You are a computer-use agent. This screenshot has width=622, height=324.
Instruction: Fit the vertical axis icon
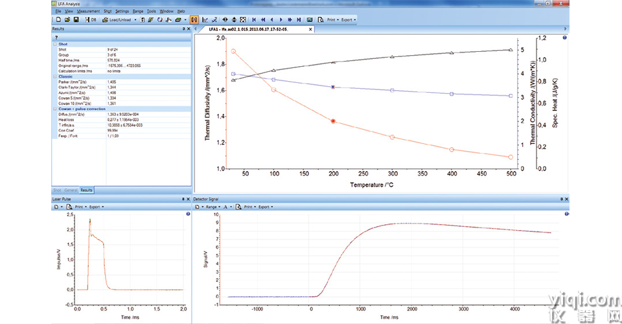click(x=234, y=19)
